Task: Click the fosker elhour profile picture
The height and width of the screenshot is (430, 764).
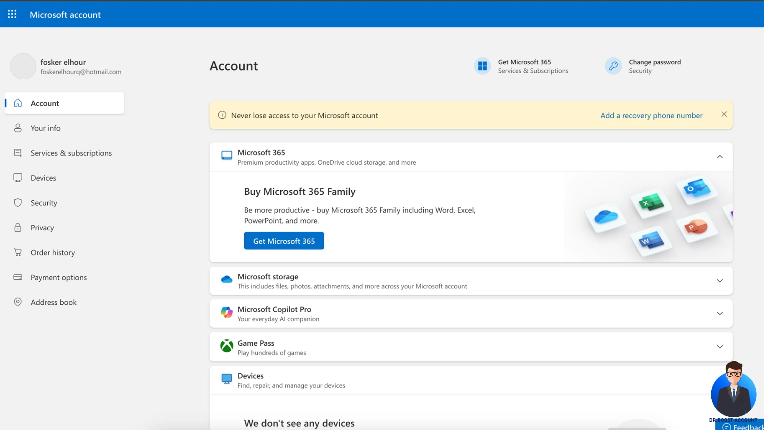Action: [x=23, y=66]
